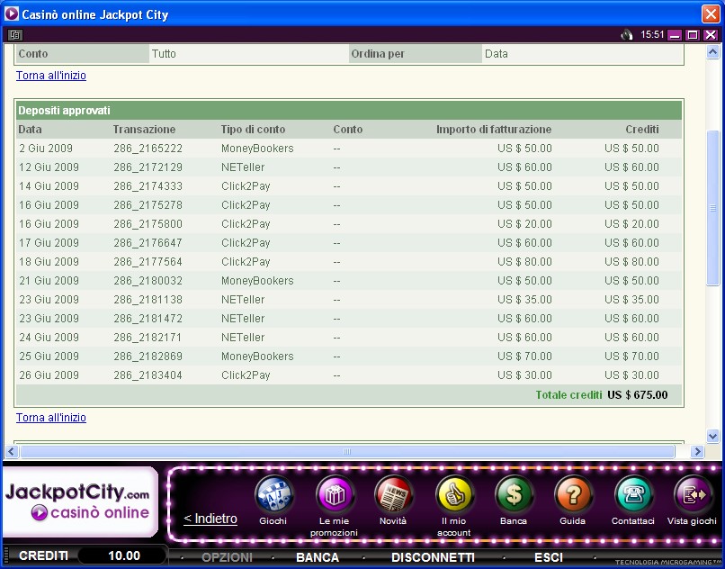Select ESCI in bottom bar
Image resolution: width=725 pixels, height=569 pixels.
pyautogui.click(x=549, y=557)
